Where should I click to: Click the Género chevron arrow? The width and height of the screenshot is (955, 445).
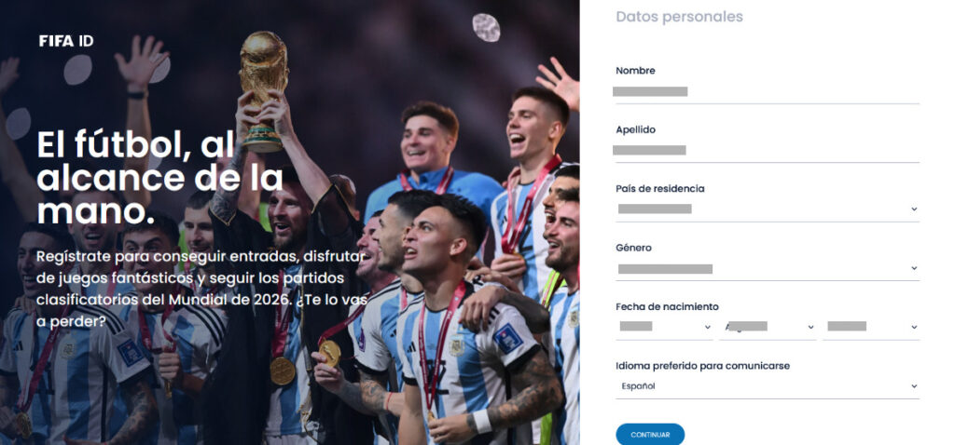pos(914,268)
